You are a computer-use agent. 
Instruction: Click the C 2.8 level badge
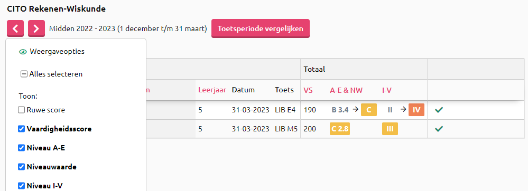[340, 129]
